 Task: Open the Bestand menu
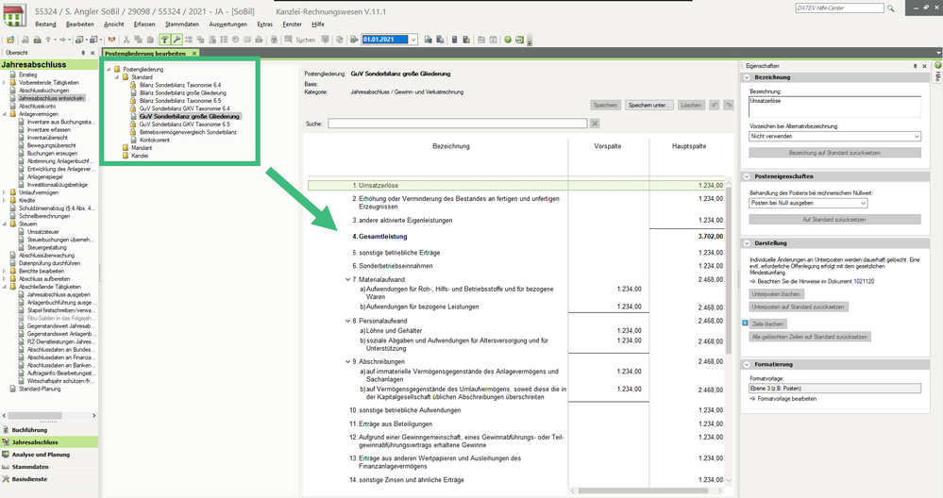45,24
